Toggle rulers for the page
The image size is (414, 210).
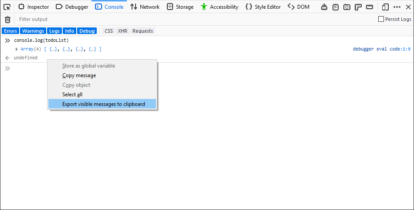point(358,7)
